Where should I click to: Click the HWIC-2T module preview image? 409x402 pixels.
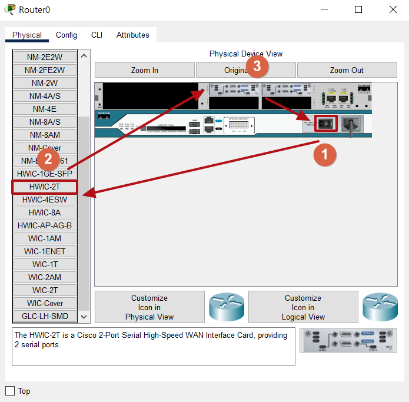click(348, 340)
